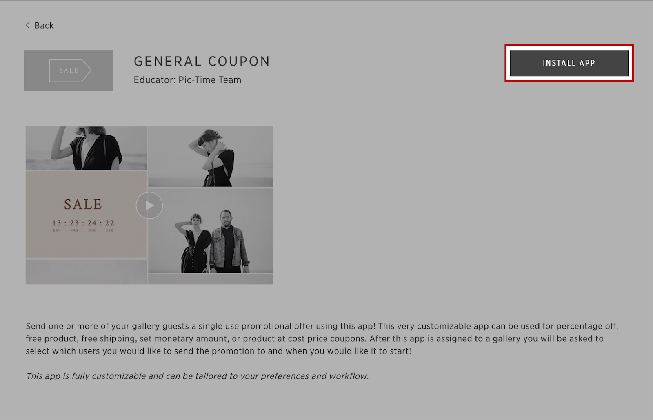Click the hours value 23 in countdown

pyautogui.click(x=74, y=223)
